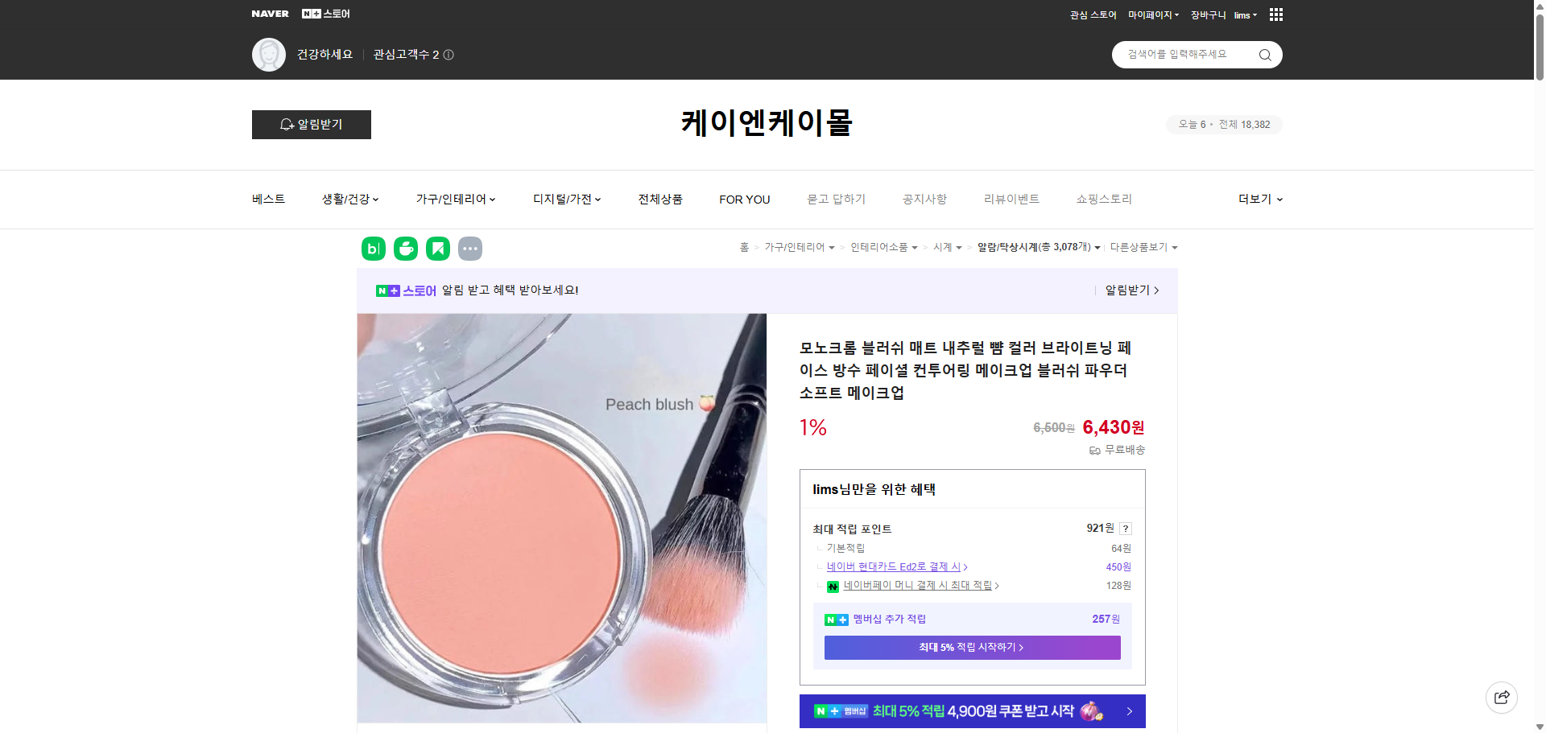Open more sharing options via ellipsis icon
The image size is (1546, 733).
(470, 249)
